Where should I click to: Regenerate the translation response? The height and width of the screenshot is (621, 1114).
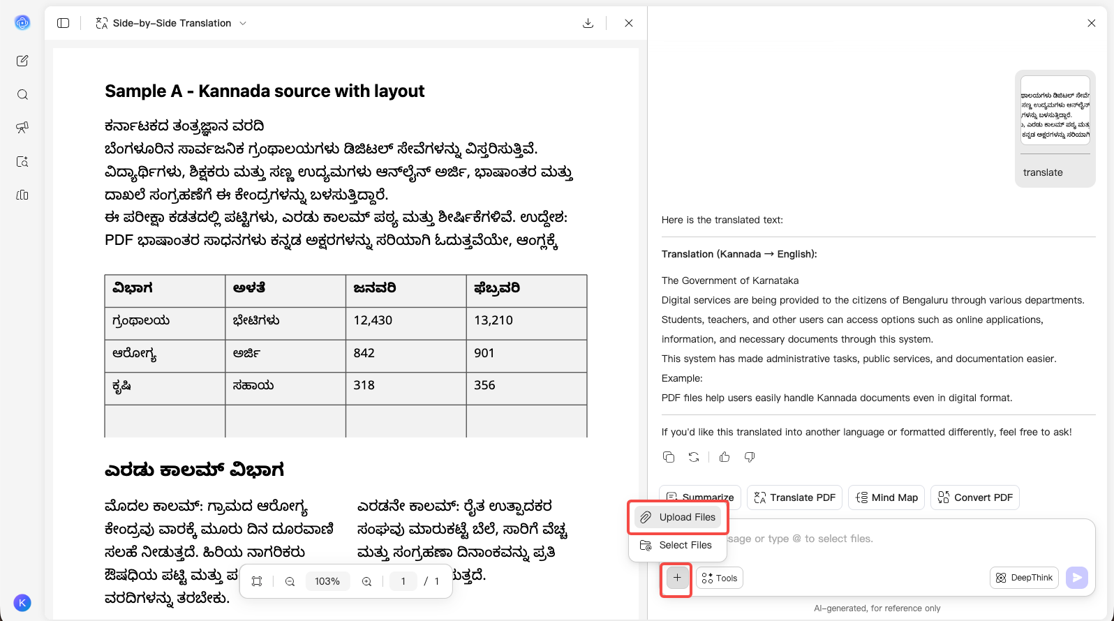(694, 457)
